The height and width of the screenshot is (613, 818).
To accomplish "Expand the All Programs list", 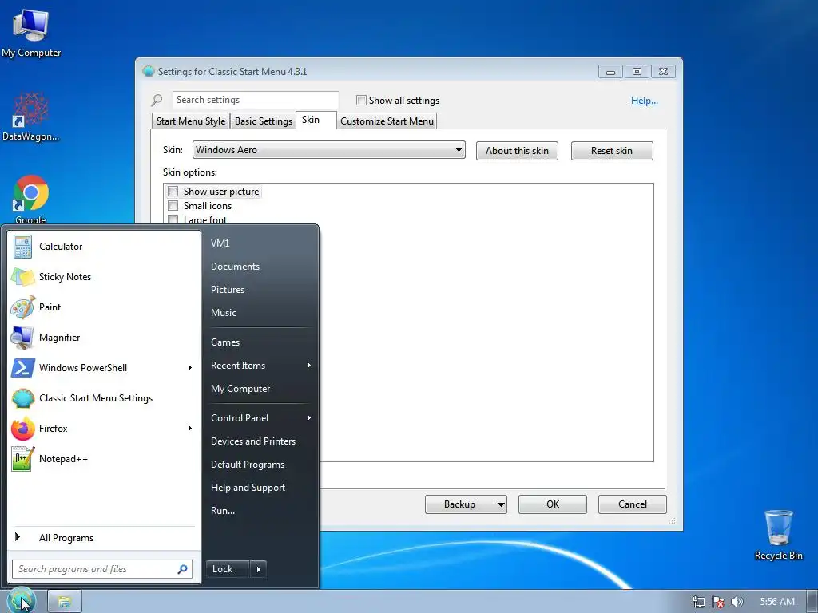I will point(103,537).
